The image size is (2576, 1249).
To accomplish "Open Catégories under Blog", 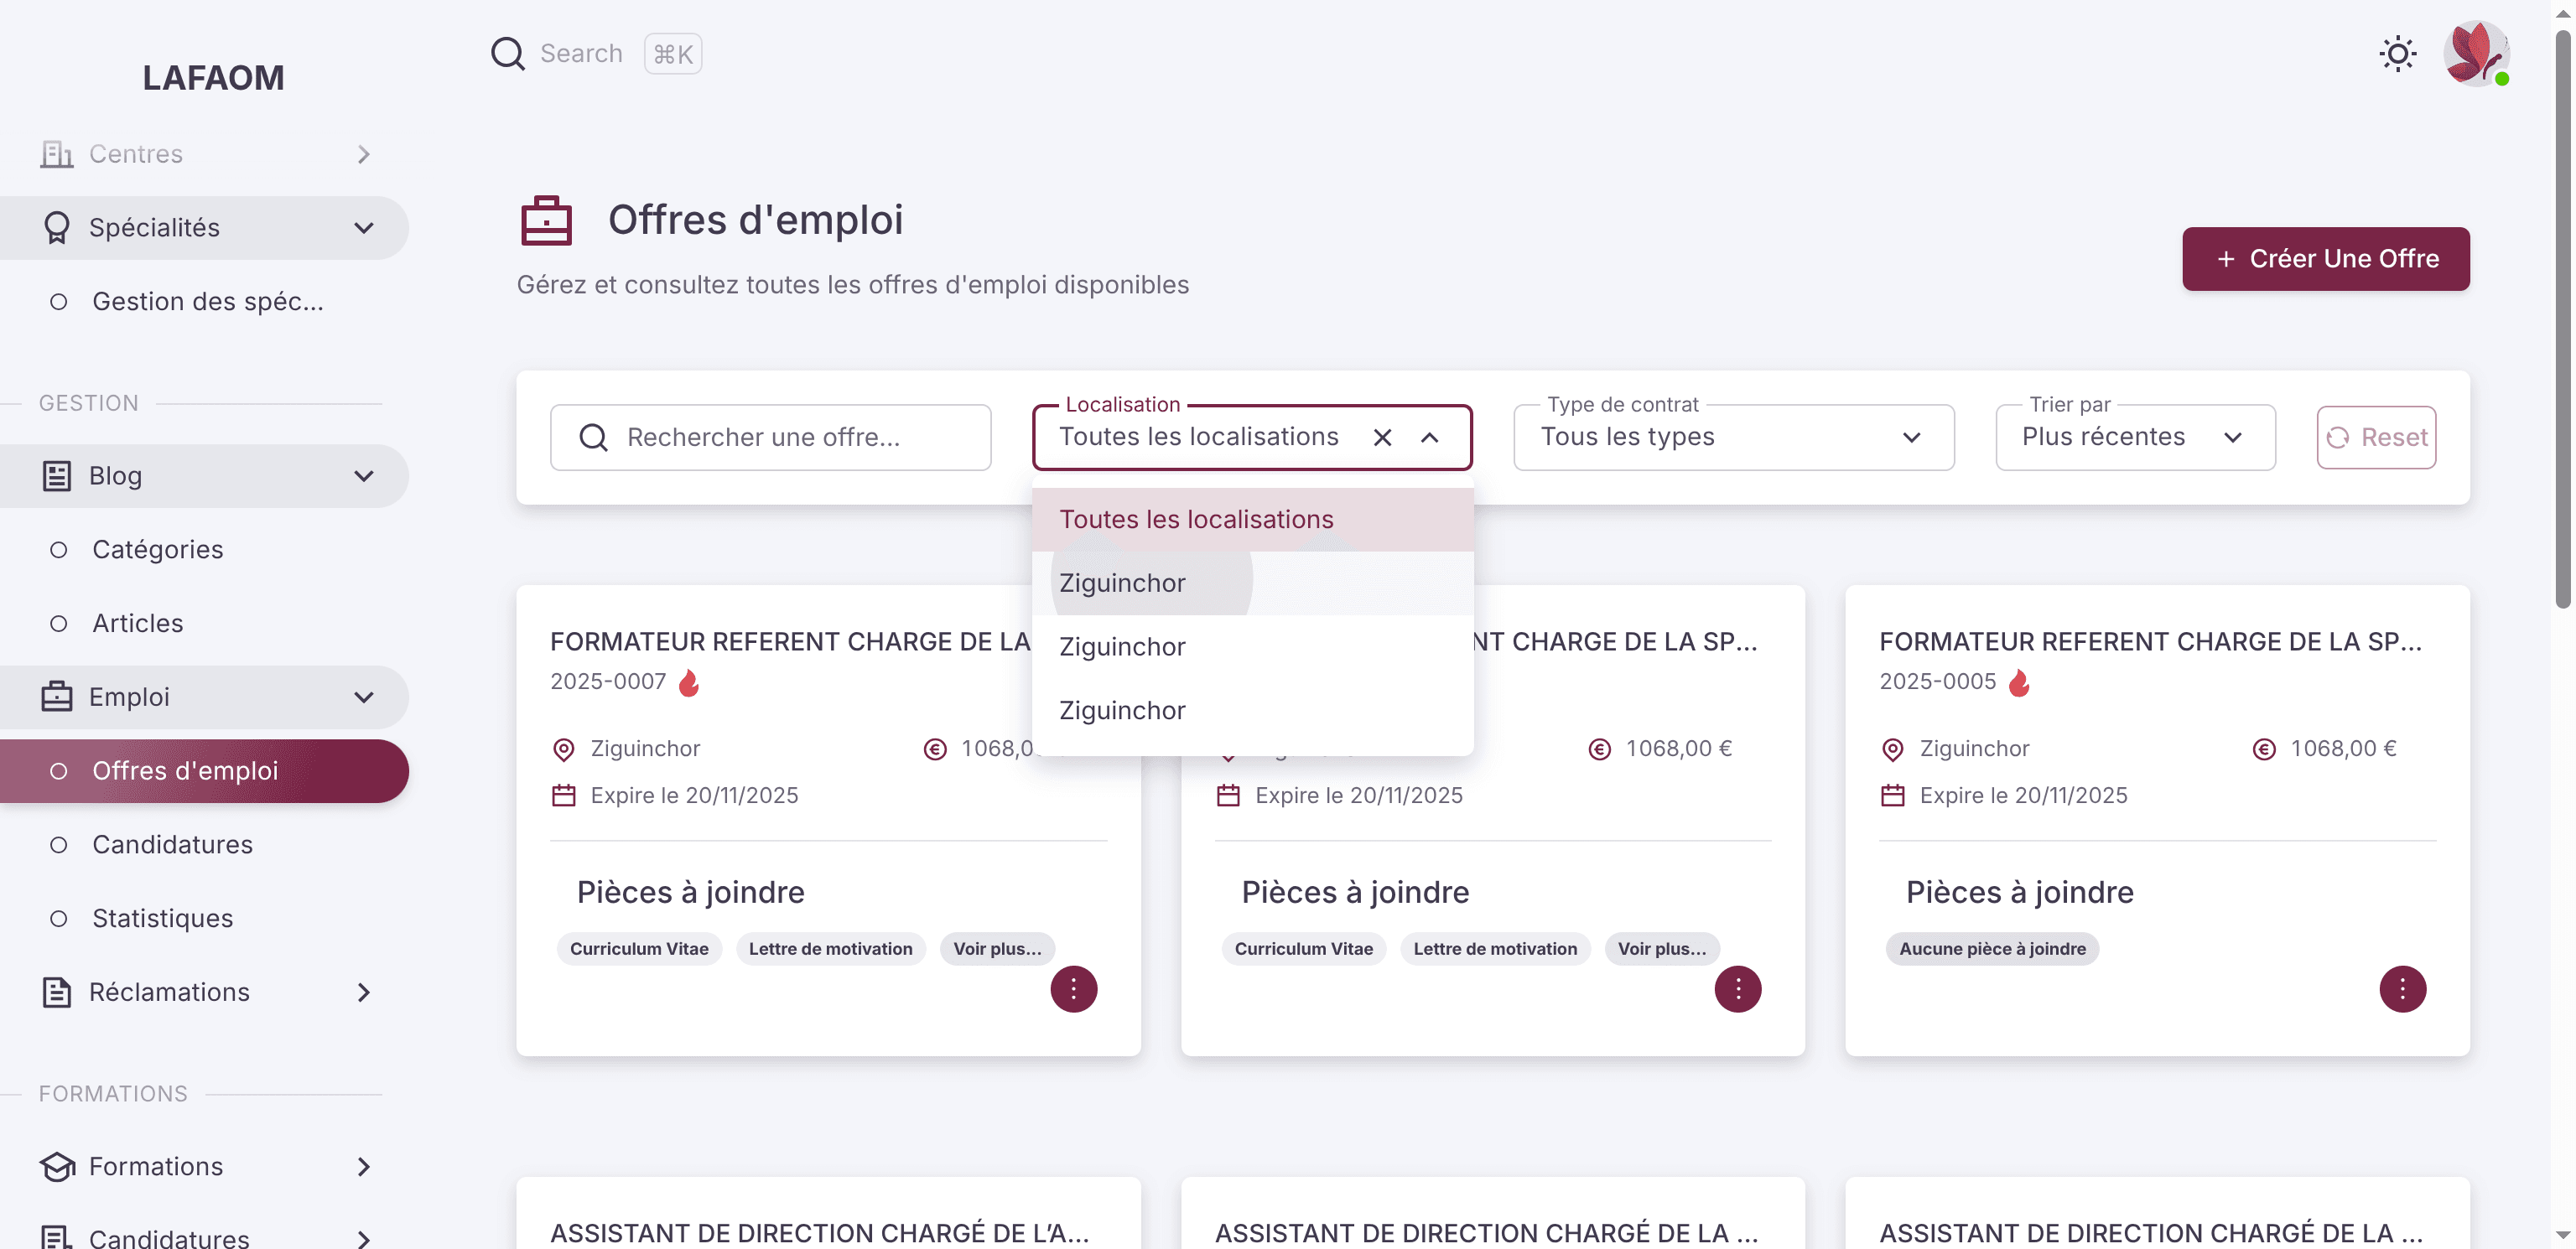I will [204, 550].
